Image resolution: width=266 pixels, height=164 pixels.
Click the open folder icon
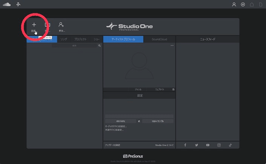point(47,25)
